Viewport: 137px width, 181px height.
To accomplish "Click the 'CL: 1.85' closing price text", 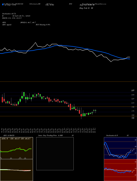I will click(x=50, y=5).
